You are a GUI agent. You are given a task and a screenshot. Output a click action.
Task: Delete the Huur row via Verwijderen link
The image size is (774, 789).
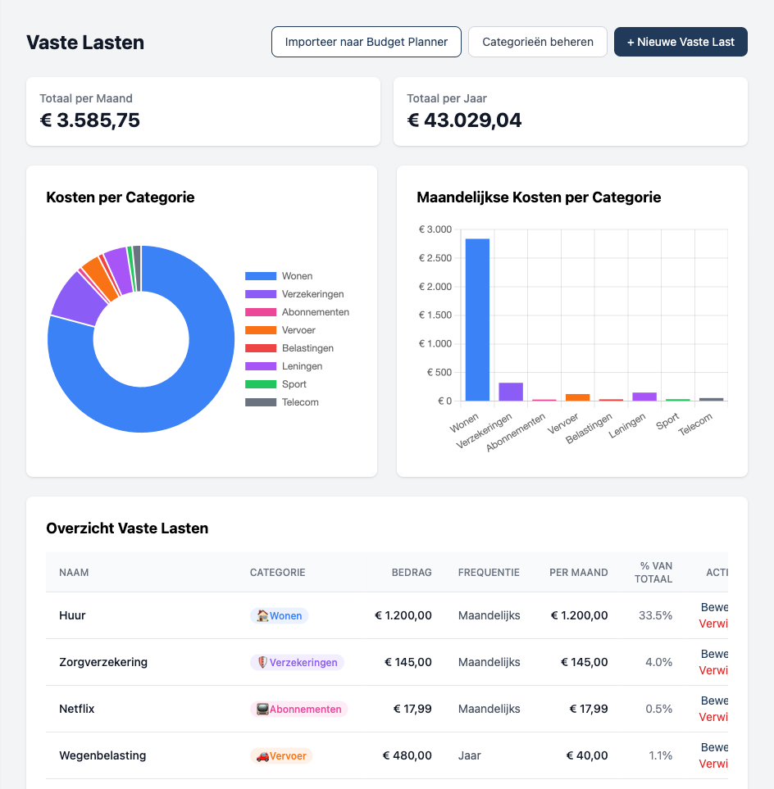[x=713, y=624]
